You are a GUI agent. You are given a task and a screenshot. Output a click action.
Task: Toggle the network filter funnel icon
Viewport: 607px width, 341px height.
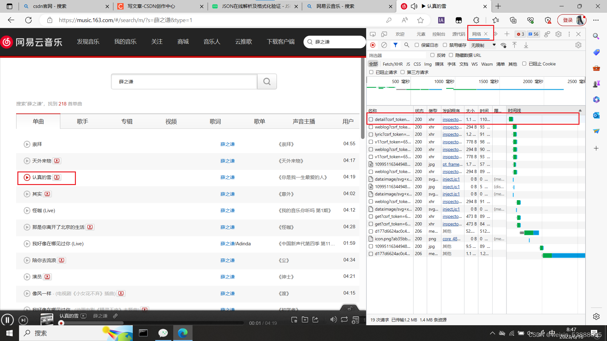click(x=395, y=45)
